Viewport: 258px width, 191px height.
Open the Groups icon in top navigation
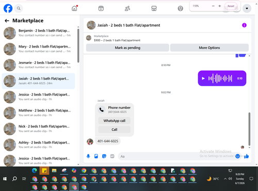[x=180, y=8]
